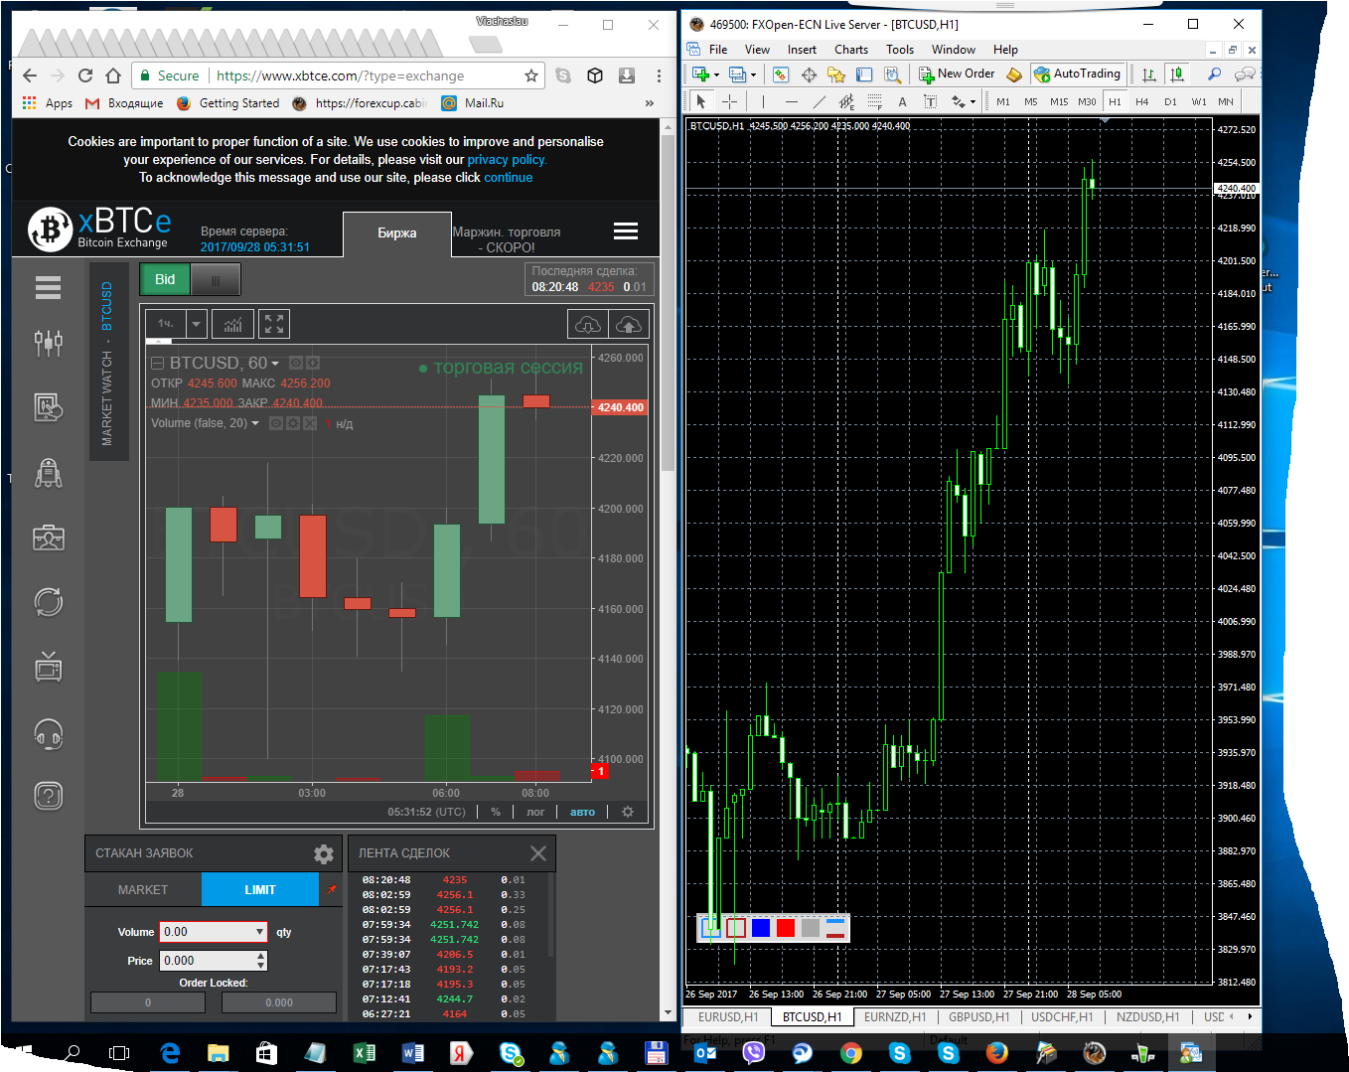
Task: Expand the BTCUSD, 60 symbol dropdown
Action: pos(275,364)
